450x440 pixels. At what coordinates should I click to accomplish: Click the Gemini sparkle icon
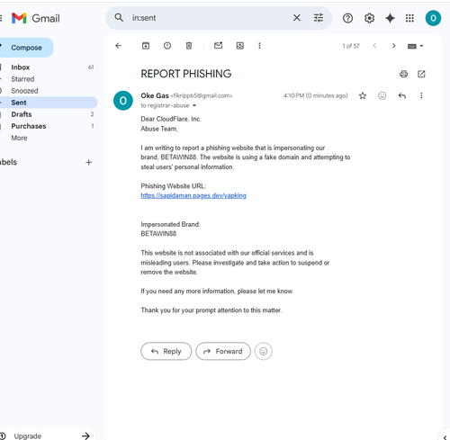coord(390,18)
